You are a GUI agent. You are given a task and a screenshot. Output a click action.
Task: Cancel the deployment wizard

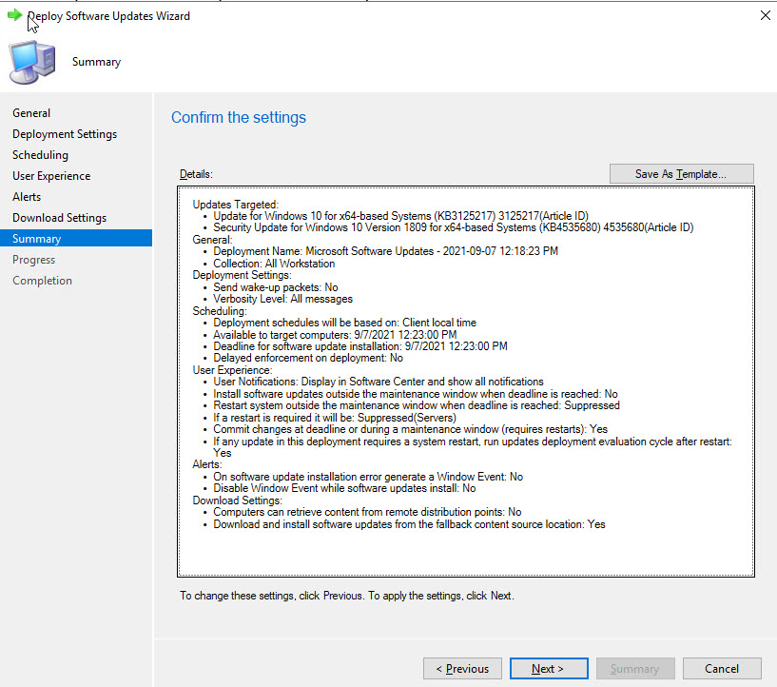[x=721, y=669]
